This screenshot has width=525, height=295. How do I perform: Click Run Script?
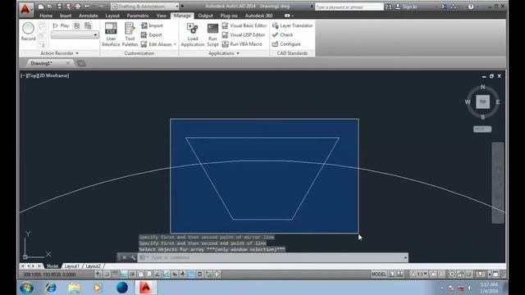point(212,34)
